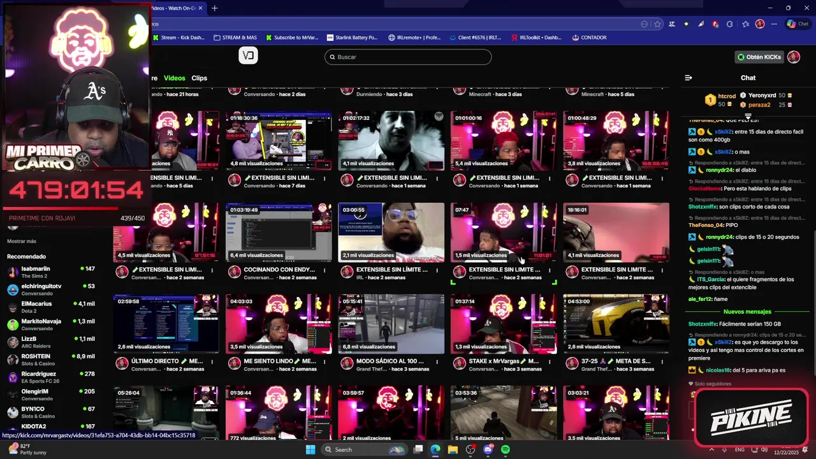Open channel avatar beside 'MODO SÁDICO AL 100'
Image resolution: width=816 pixels, height=459 pixels.
point(347,364)
